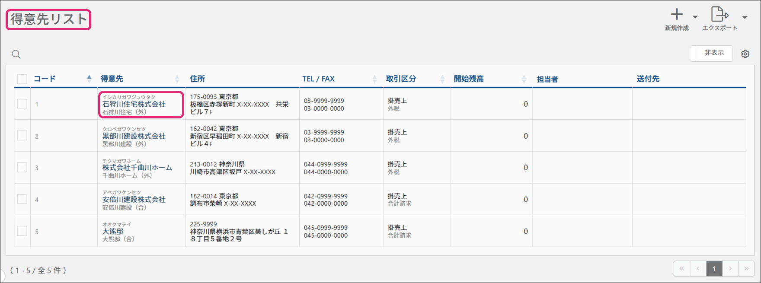Viewport: 761px width, 283px height.
Task: Expand the 新規作成 dropdown arrow
Action: coord(695,17)
